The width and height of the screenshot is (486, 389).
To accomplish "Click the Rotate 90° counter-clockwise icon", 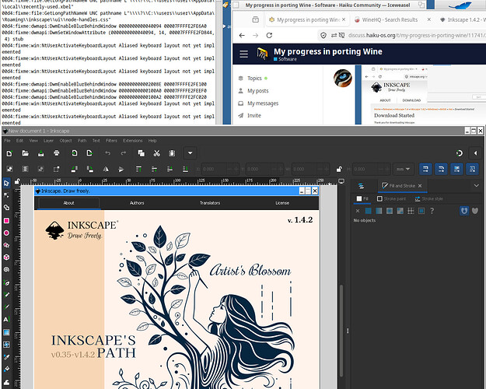I will [x=74, y=169].
